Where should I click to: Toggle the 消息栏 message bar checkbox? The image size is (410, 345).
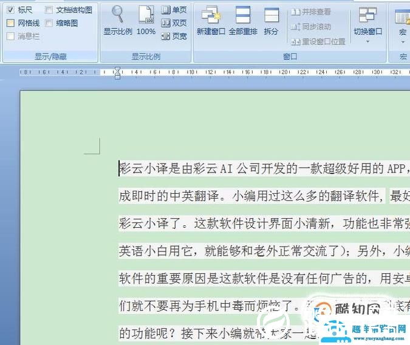point(10,36)
